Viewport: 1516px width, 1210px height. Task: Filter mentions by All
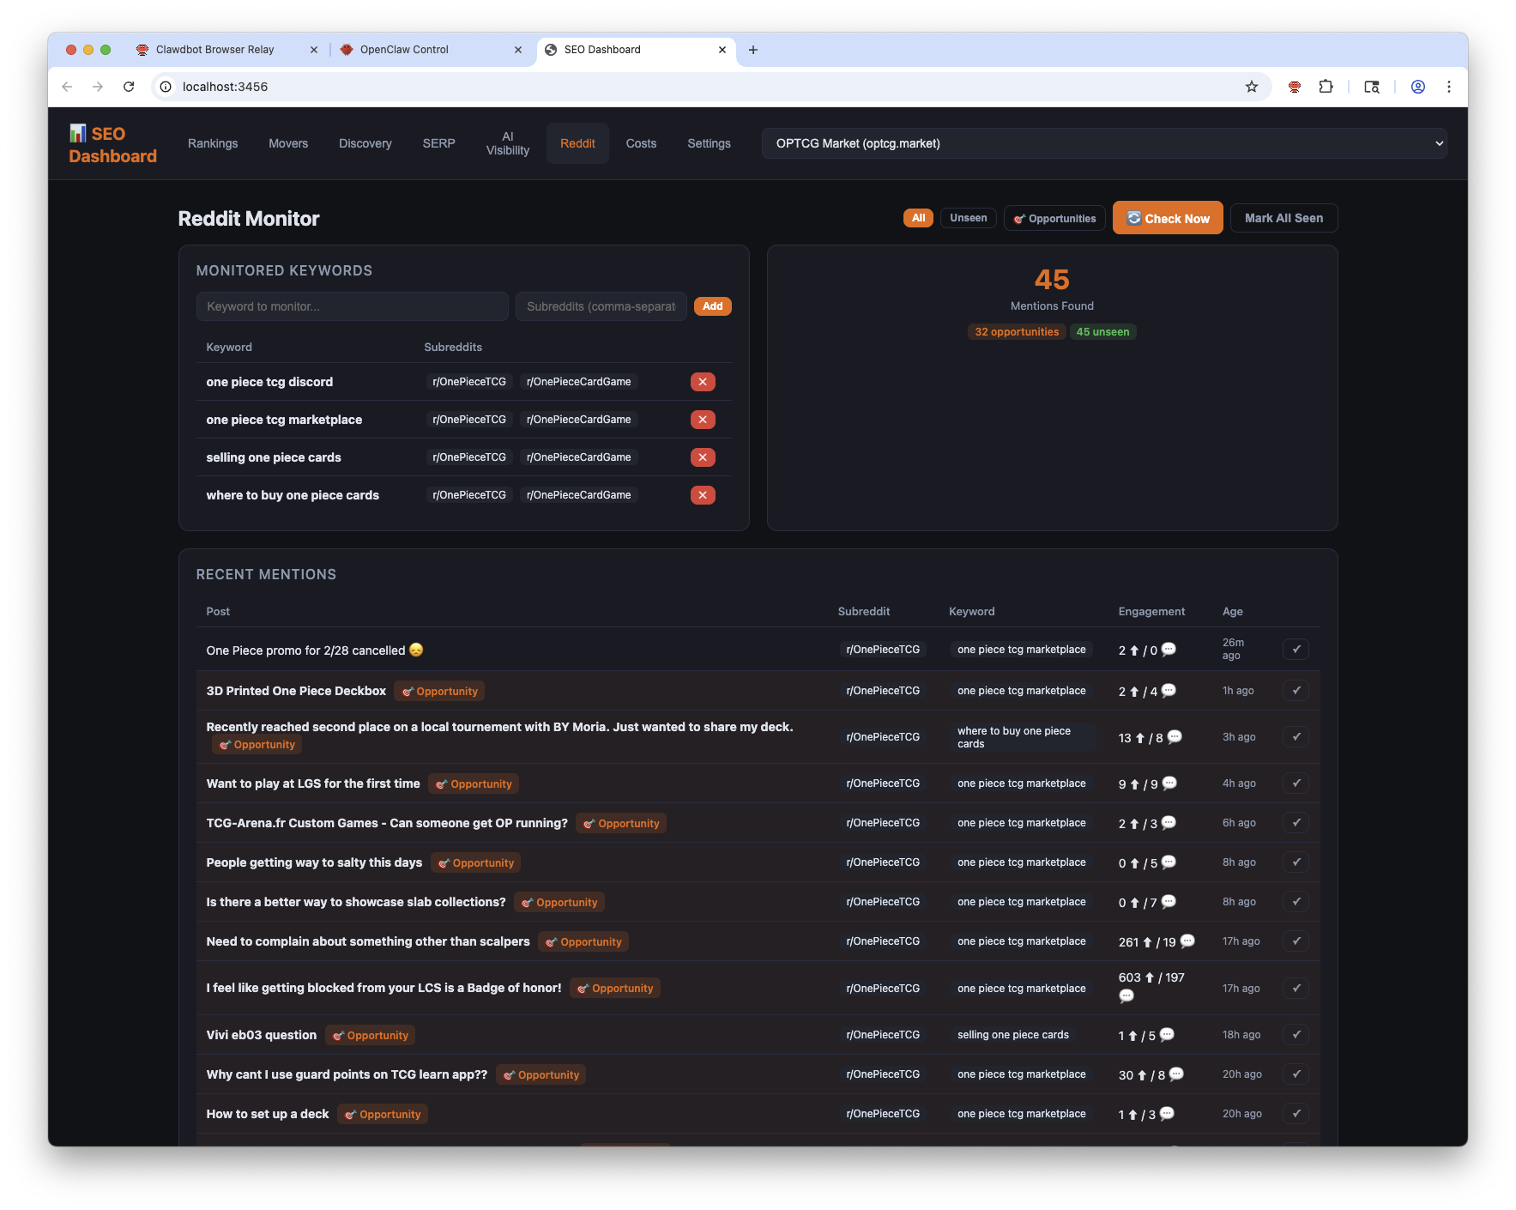coord(918,218)
